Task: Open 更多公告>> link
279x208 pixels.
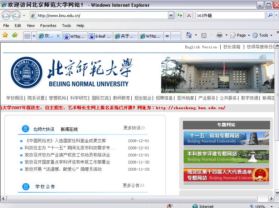Action: point(133,186)
